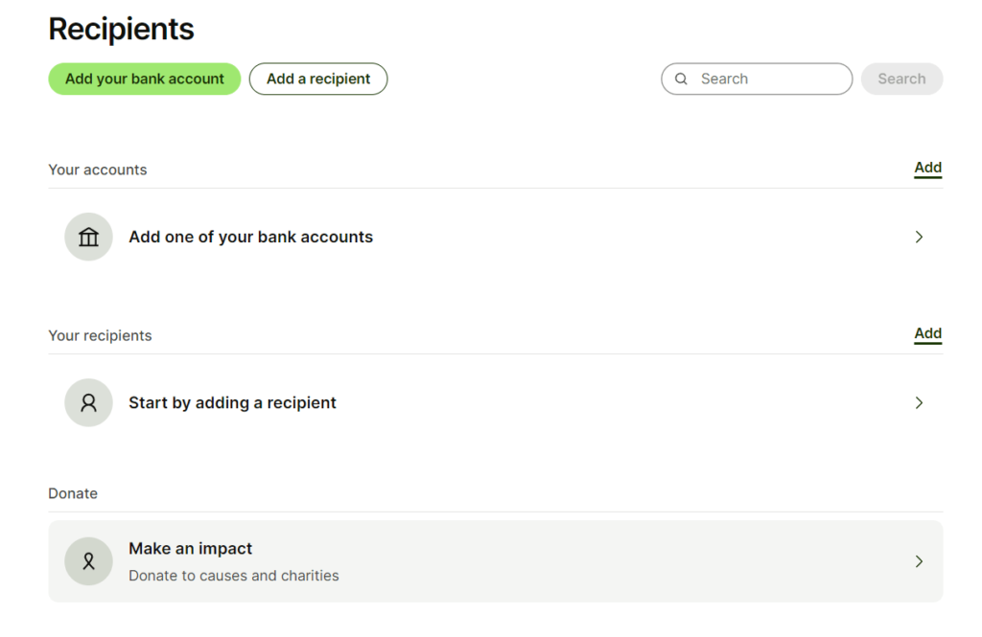Click the ribbon icon in the Donate section
This screenshot has height=637, width=982.
[88, 561]
